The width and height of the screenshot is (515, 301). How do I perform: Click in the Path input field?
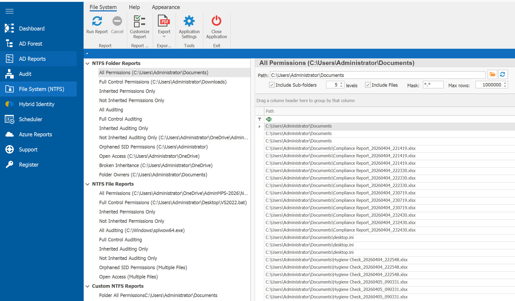point(378,75)
